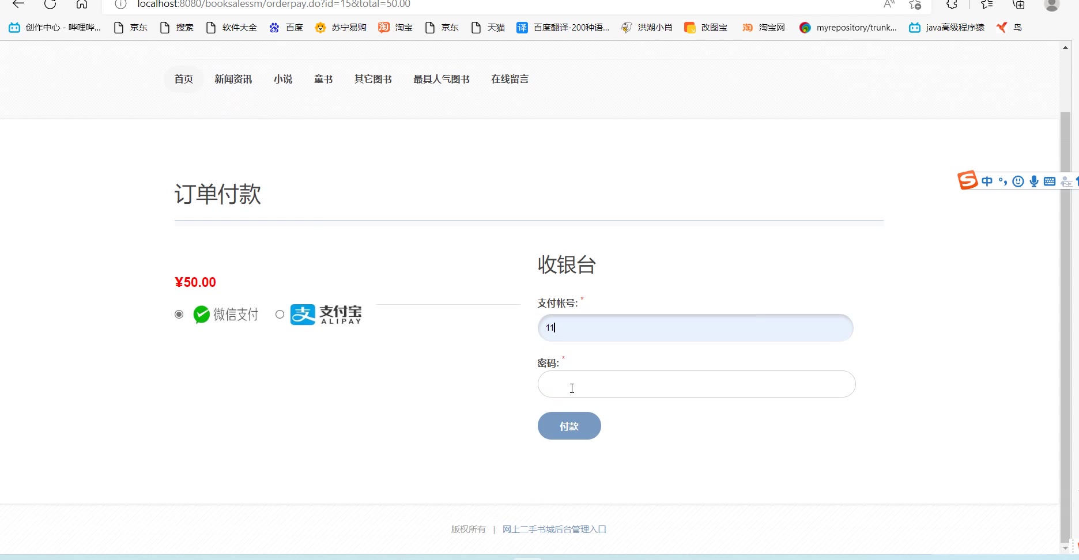Select the 微信支付 radio button
This screenshot has width=1079, height=560.
pyautogui.click(x=179, y=315)
